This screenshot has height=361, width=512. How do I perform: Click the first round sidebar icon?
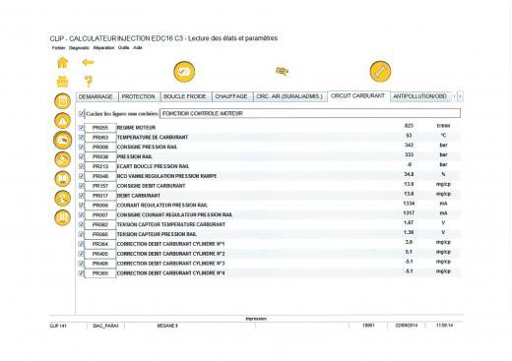tap(62, 101)
